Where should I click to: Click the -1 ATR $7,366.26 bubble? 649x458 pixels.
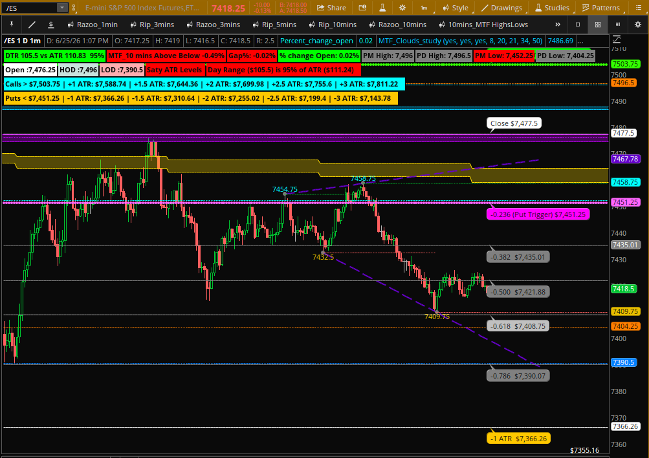click(519, 439)
